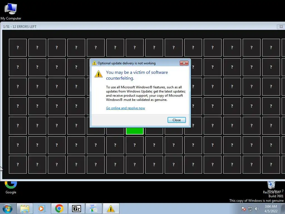Close the '12 ERRORS LEFT' game window
Screen dimensions: 285x214
[281, 26]
